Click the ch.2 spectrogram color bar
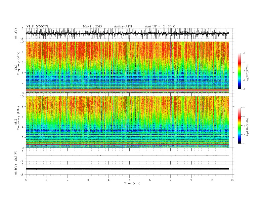262x202 pixels. (239, 125)
